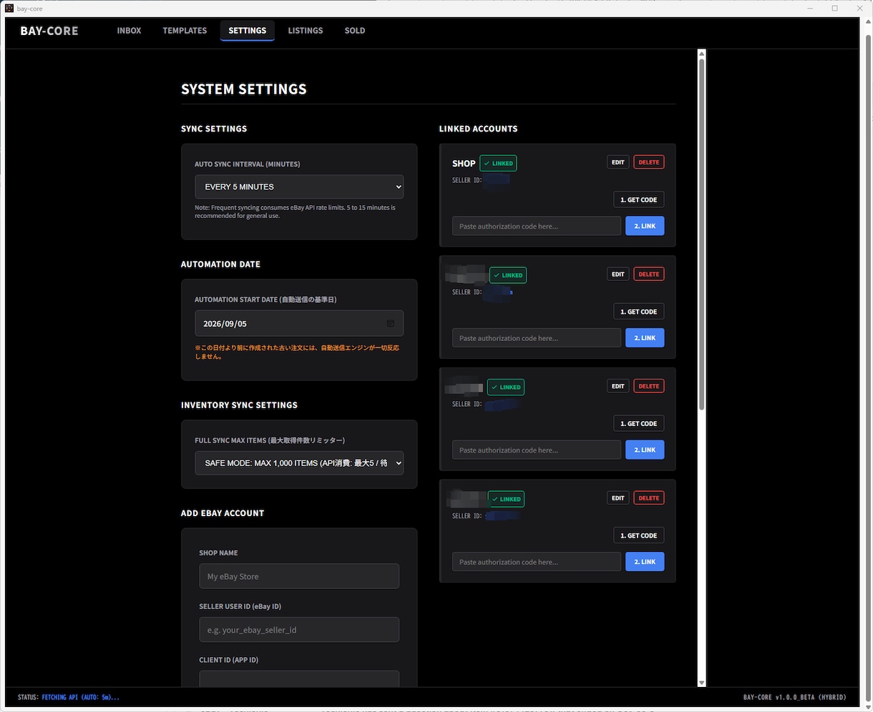Click the Automation Start Date field

[x=299, y=324]
